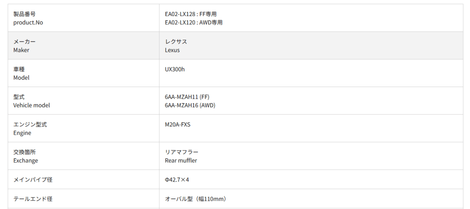
Task: Click the 6AA-MZAH16 (AWD) vehicle model
Action: pos(190,105)
